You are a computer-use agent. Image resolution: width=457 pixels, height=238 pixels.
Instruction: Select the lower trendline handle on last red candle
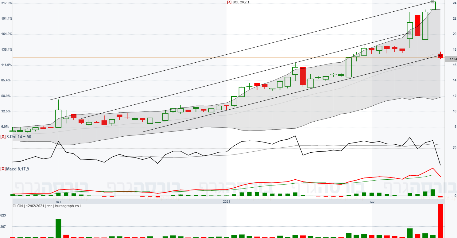click(x=440, y=56)
